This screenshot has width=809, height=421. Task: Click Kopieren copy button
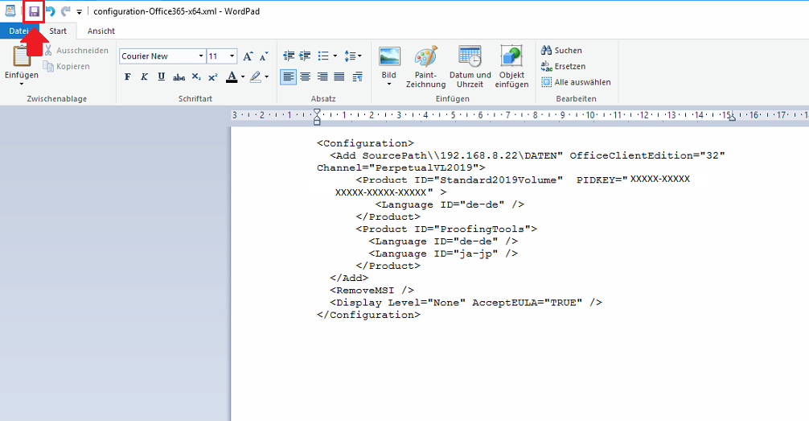pos(67,66)
